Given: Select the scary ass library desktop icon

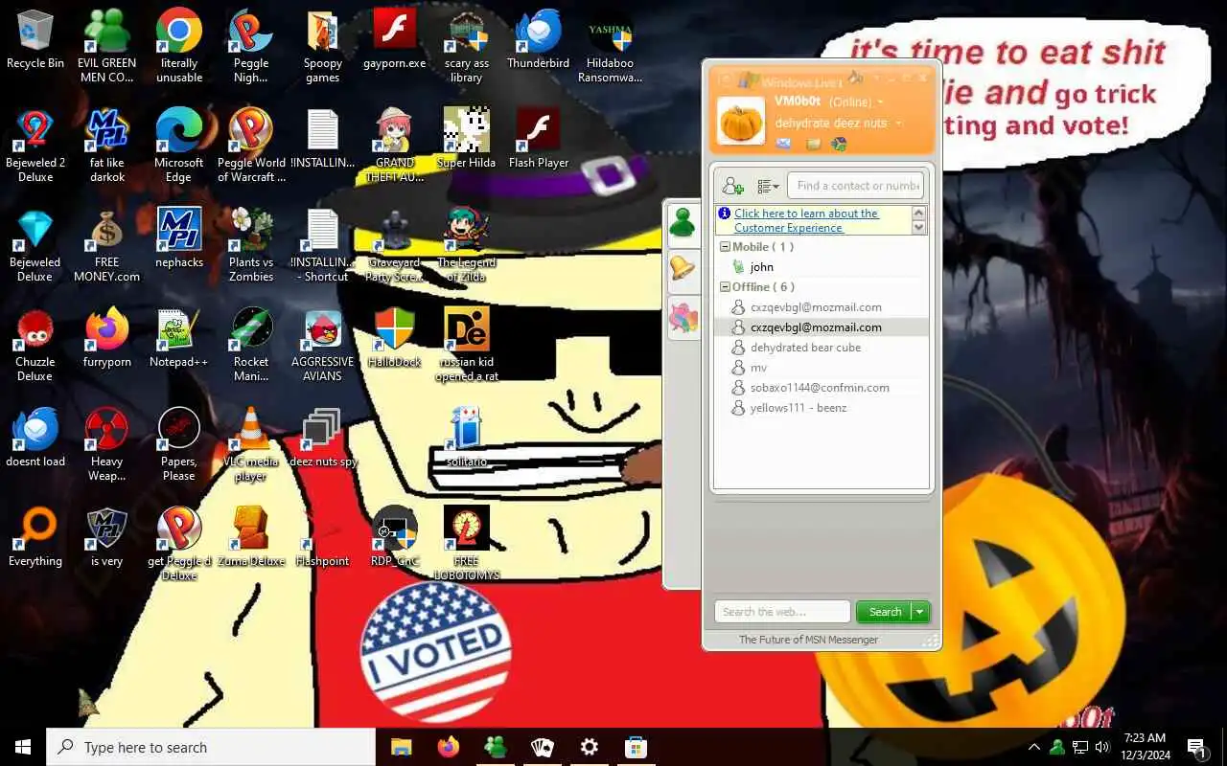Looking at the screenshot, I should pos(467,46).
